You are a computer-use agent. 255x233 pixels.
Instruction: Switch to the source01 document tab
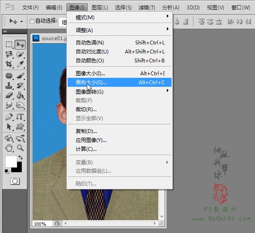(x=50, y=38)
